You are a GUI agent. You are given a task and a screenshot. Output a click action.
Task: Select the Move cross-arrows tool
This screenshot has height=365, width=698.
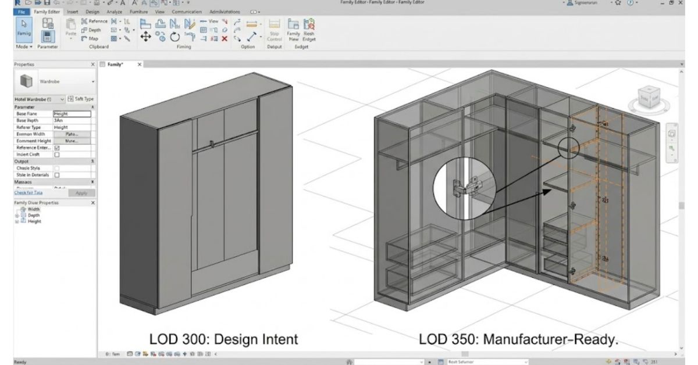[145, 36]
